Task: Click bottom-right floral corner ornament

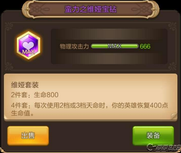Action: tap(172, 67)
